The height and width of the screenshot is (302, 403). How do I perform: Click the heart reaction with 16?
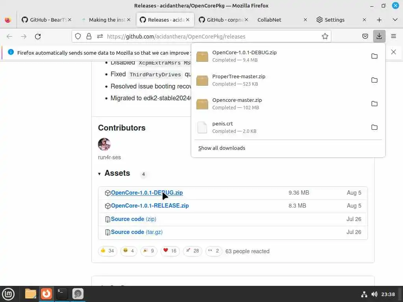(170, 250)
